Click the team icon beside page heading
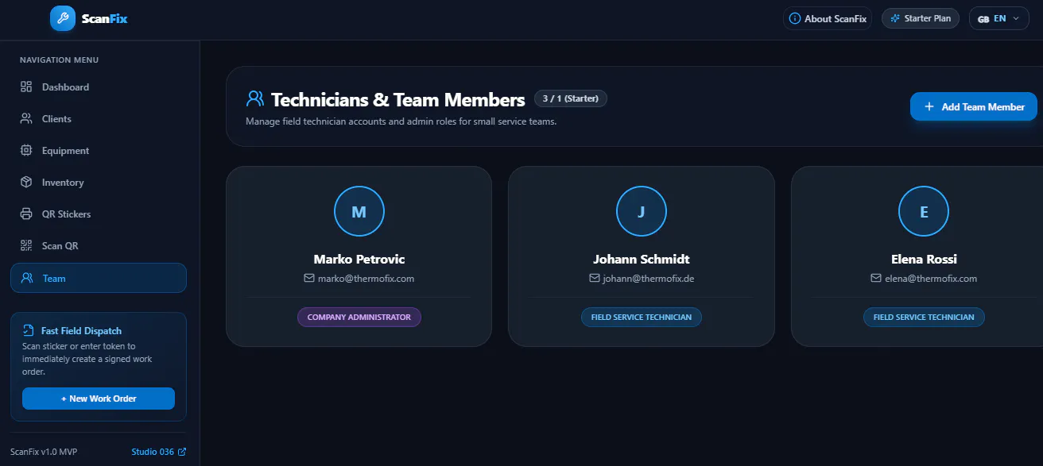1043x466 pixels. (x=255, y=99)
